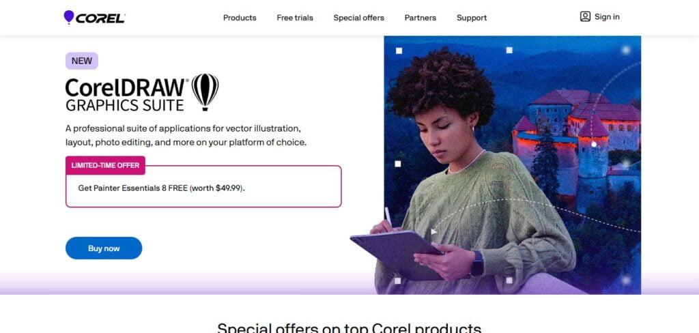Viewport: 699px width, 333px height.
Task: Click the play arrow on the hero image
Action: pyautogui.click(x=433, y=231)
